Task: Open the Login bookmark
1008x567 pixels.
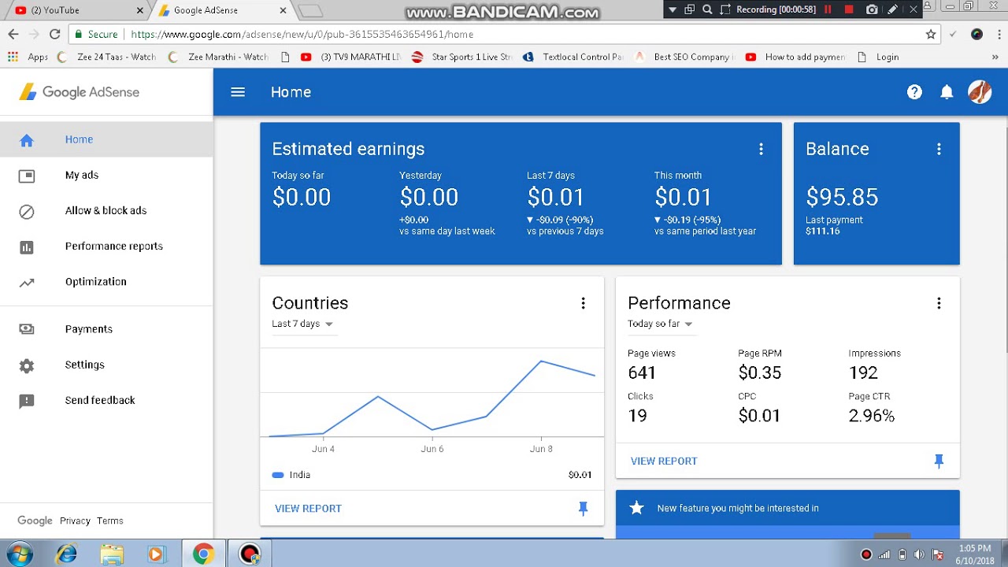Action: (878, 57)
